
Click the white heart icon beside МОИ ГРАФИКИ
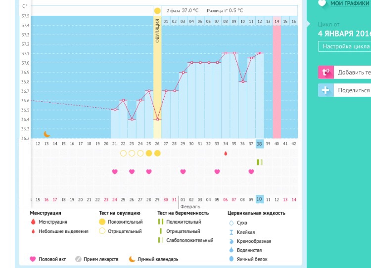[x=323, y=3]
